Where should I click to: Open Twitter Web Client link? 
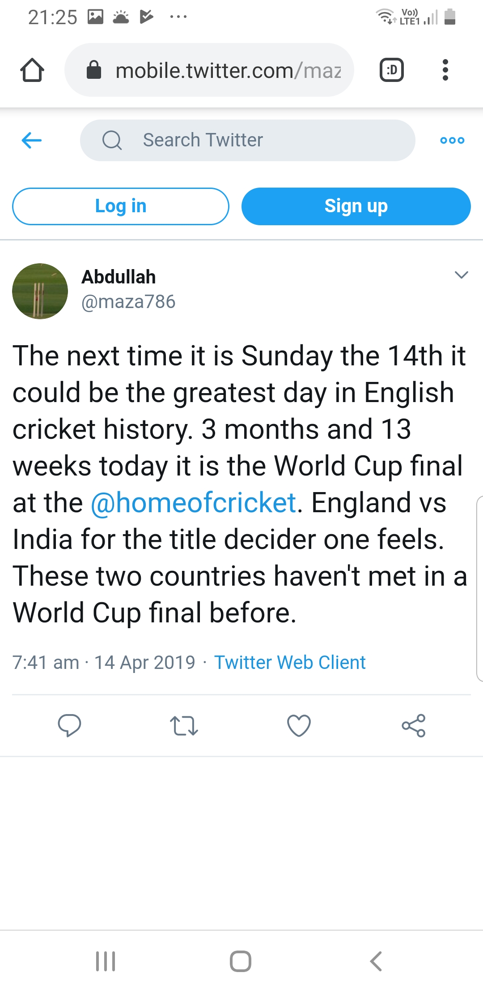click(x=290, y=662)
